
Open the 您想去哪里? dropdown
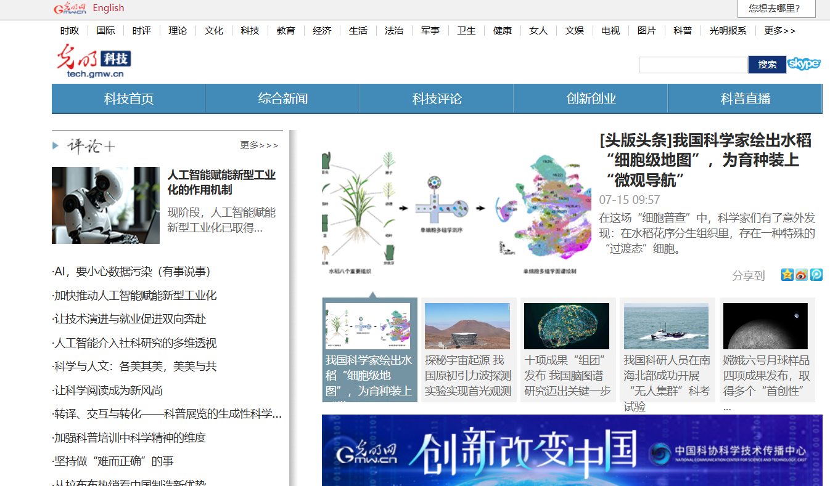[x=776, y=9]
